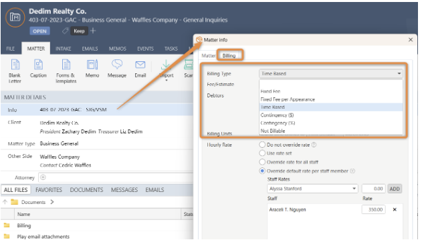422x242 pixels.
Task: Switch to the MATTER tab
Action: (36, 49)
